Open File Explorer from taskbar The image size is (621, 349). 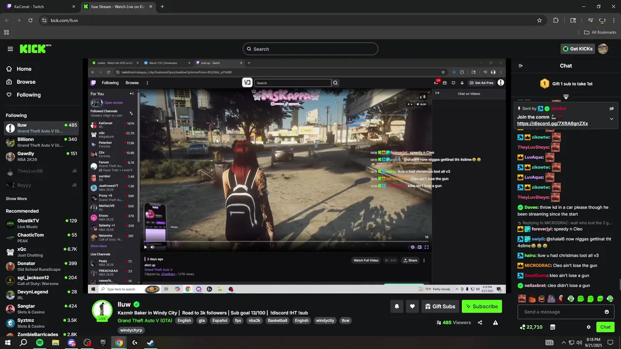(x=55, y=343)
